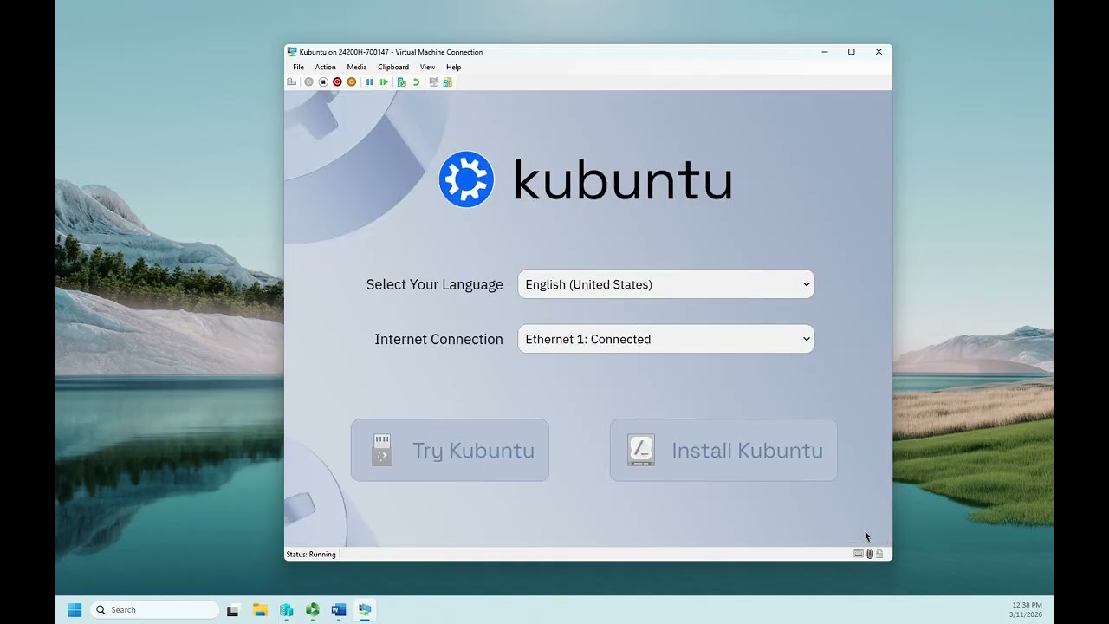Revert the VM with the green undo arrow

[x=416, y=82]
